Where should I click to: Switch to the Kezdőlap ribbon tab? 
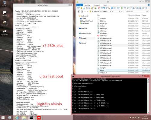coord(87,5)
